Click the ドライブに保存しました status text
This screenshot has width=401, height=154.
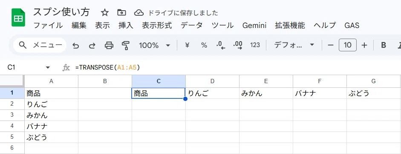tap(183, 13)
